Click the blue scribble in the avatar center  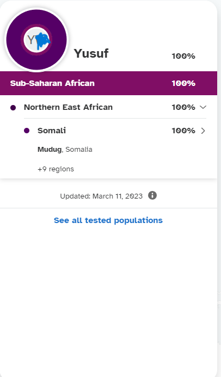tap(44, 40)
